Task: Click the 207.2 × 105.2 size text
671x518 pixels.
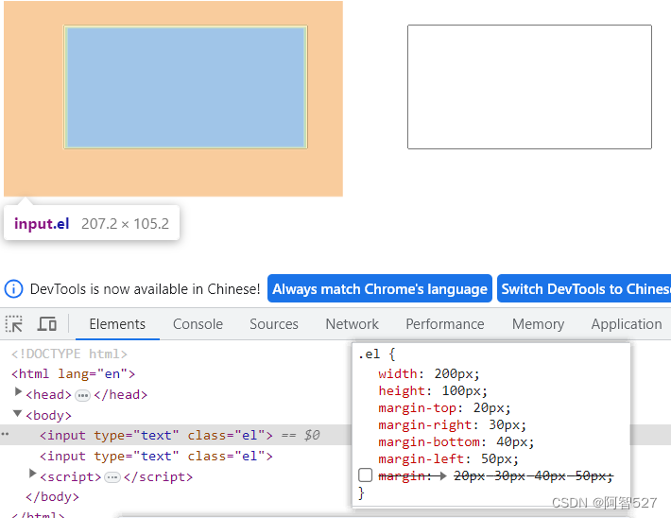Action: pyautogui.click(x=125, y=223)
